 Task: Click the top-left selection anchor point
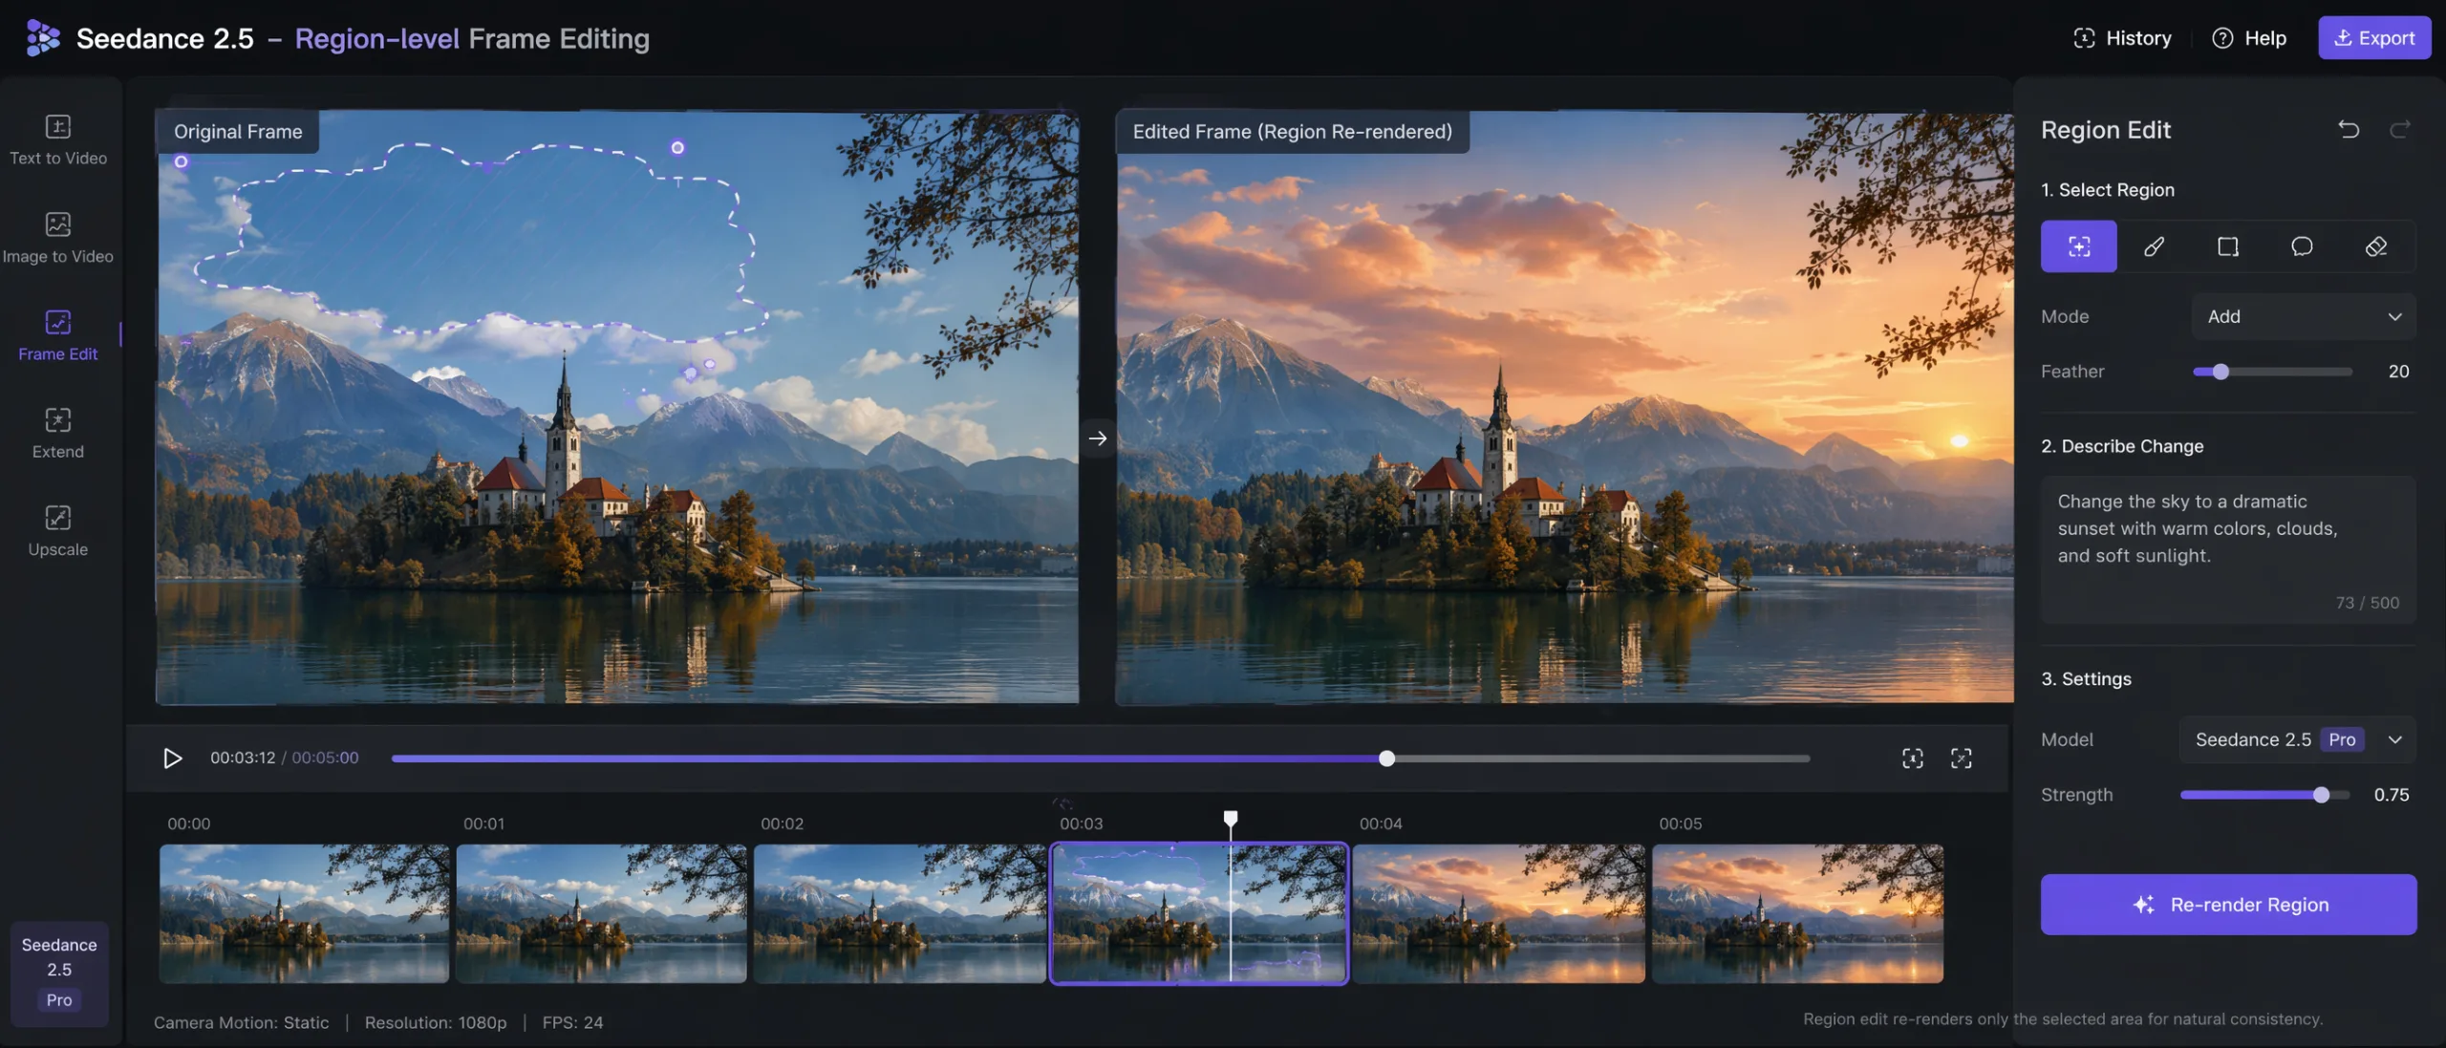click(x=181, y=161)
